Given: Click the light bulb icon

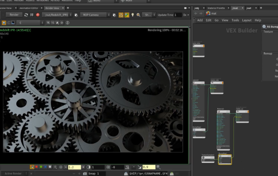Looking at the screenshot, I should coord(133,15).
